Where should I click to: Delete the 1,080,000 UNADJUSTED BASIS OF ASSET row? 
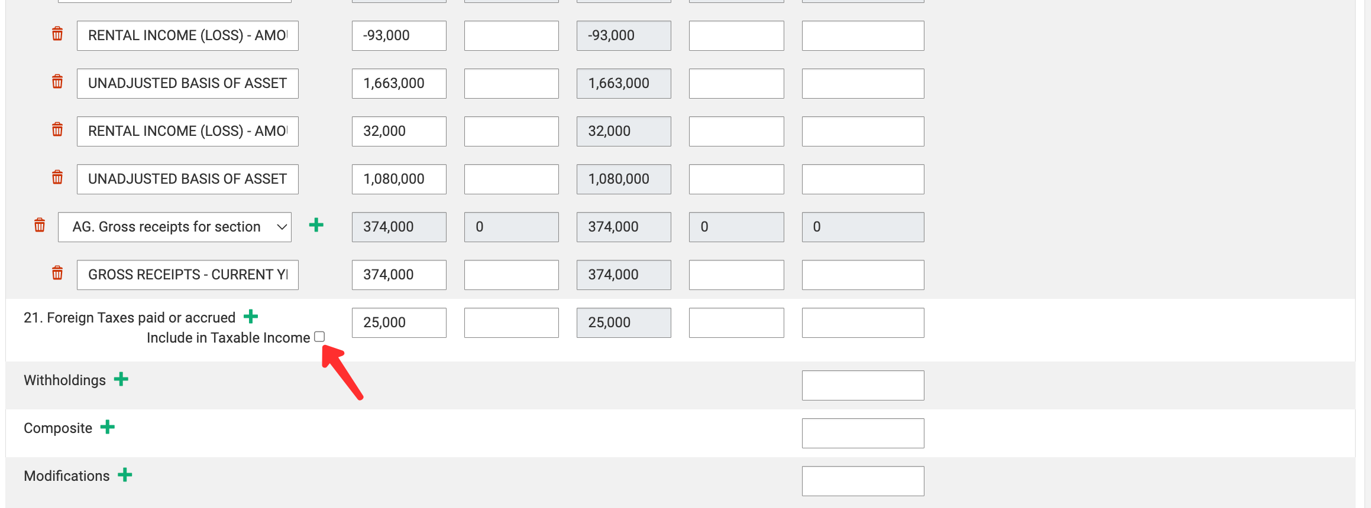[57, 178]
